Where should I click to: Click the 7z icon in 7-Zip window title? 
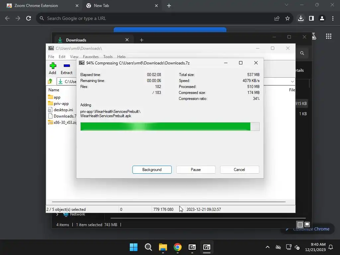(51, 48)
